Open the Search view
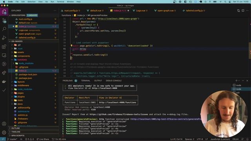This screenshot has height=141, width=251. pyautogui.click(x=4, y=29)
